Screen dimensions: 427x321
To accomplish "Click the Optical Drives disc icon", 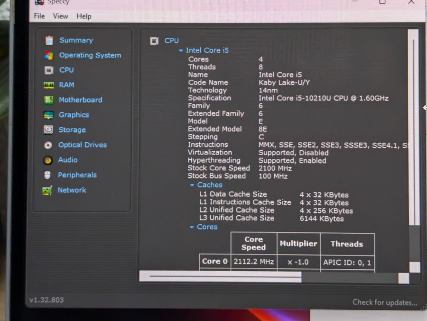I will tap(48, 145).
